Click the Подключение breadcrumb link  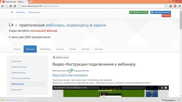point(34,12)
